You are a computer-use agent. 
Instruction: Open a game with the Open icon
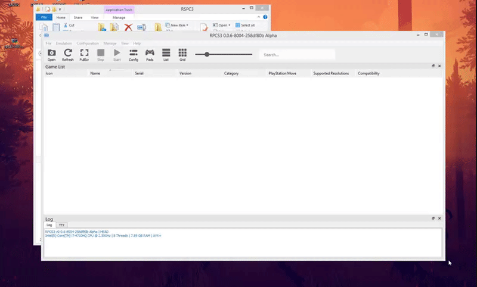point(51,55)
